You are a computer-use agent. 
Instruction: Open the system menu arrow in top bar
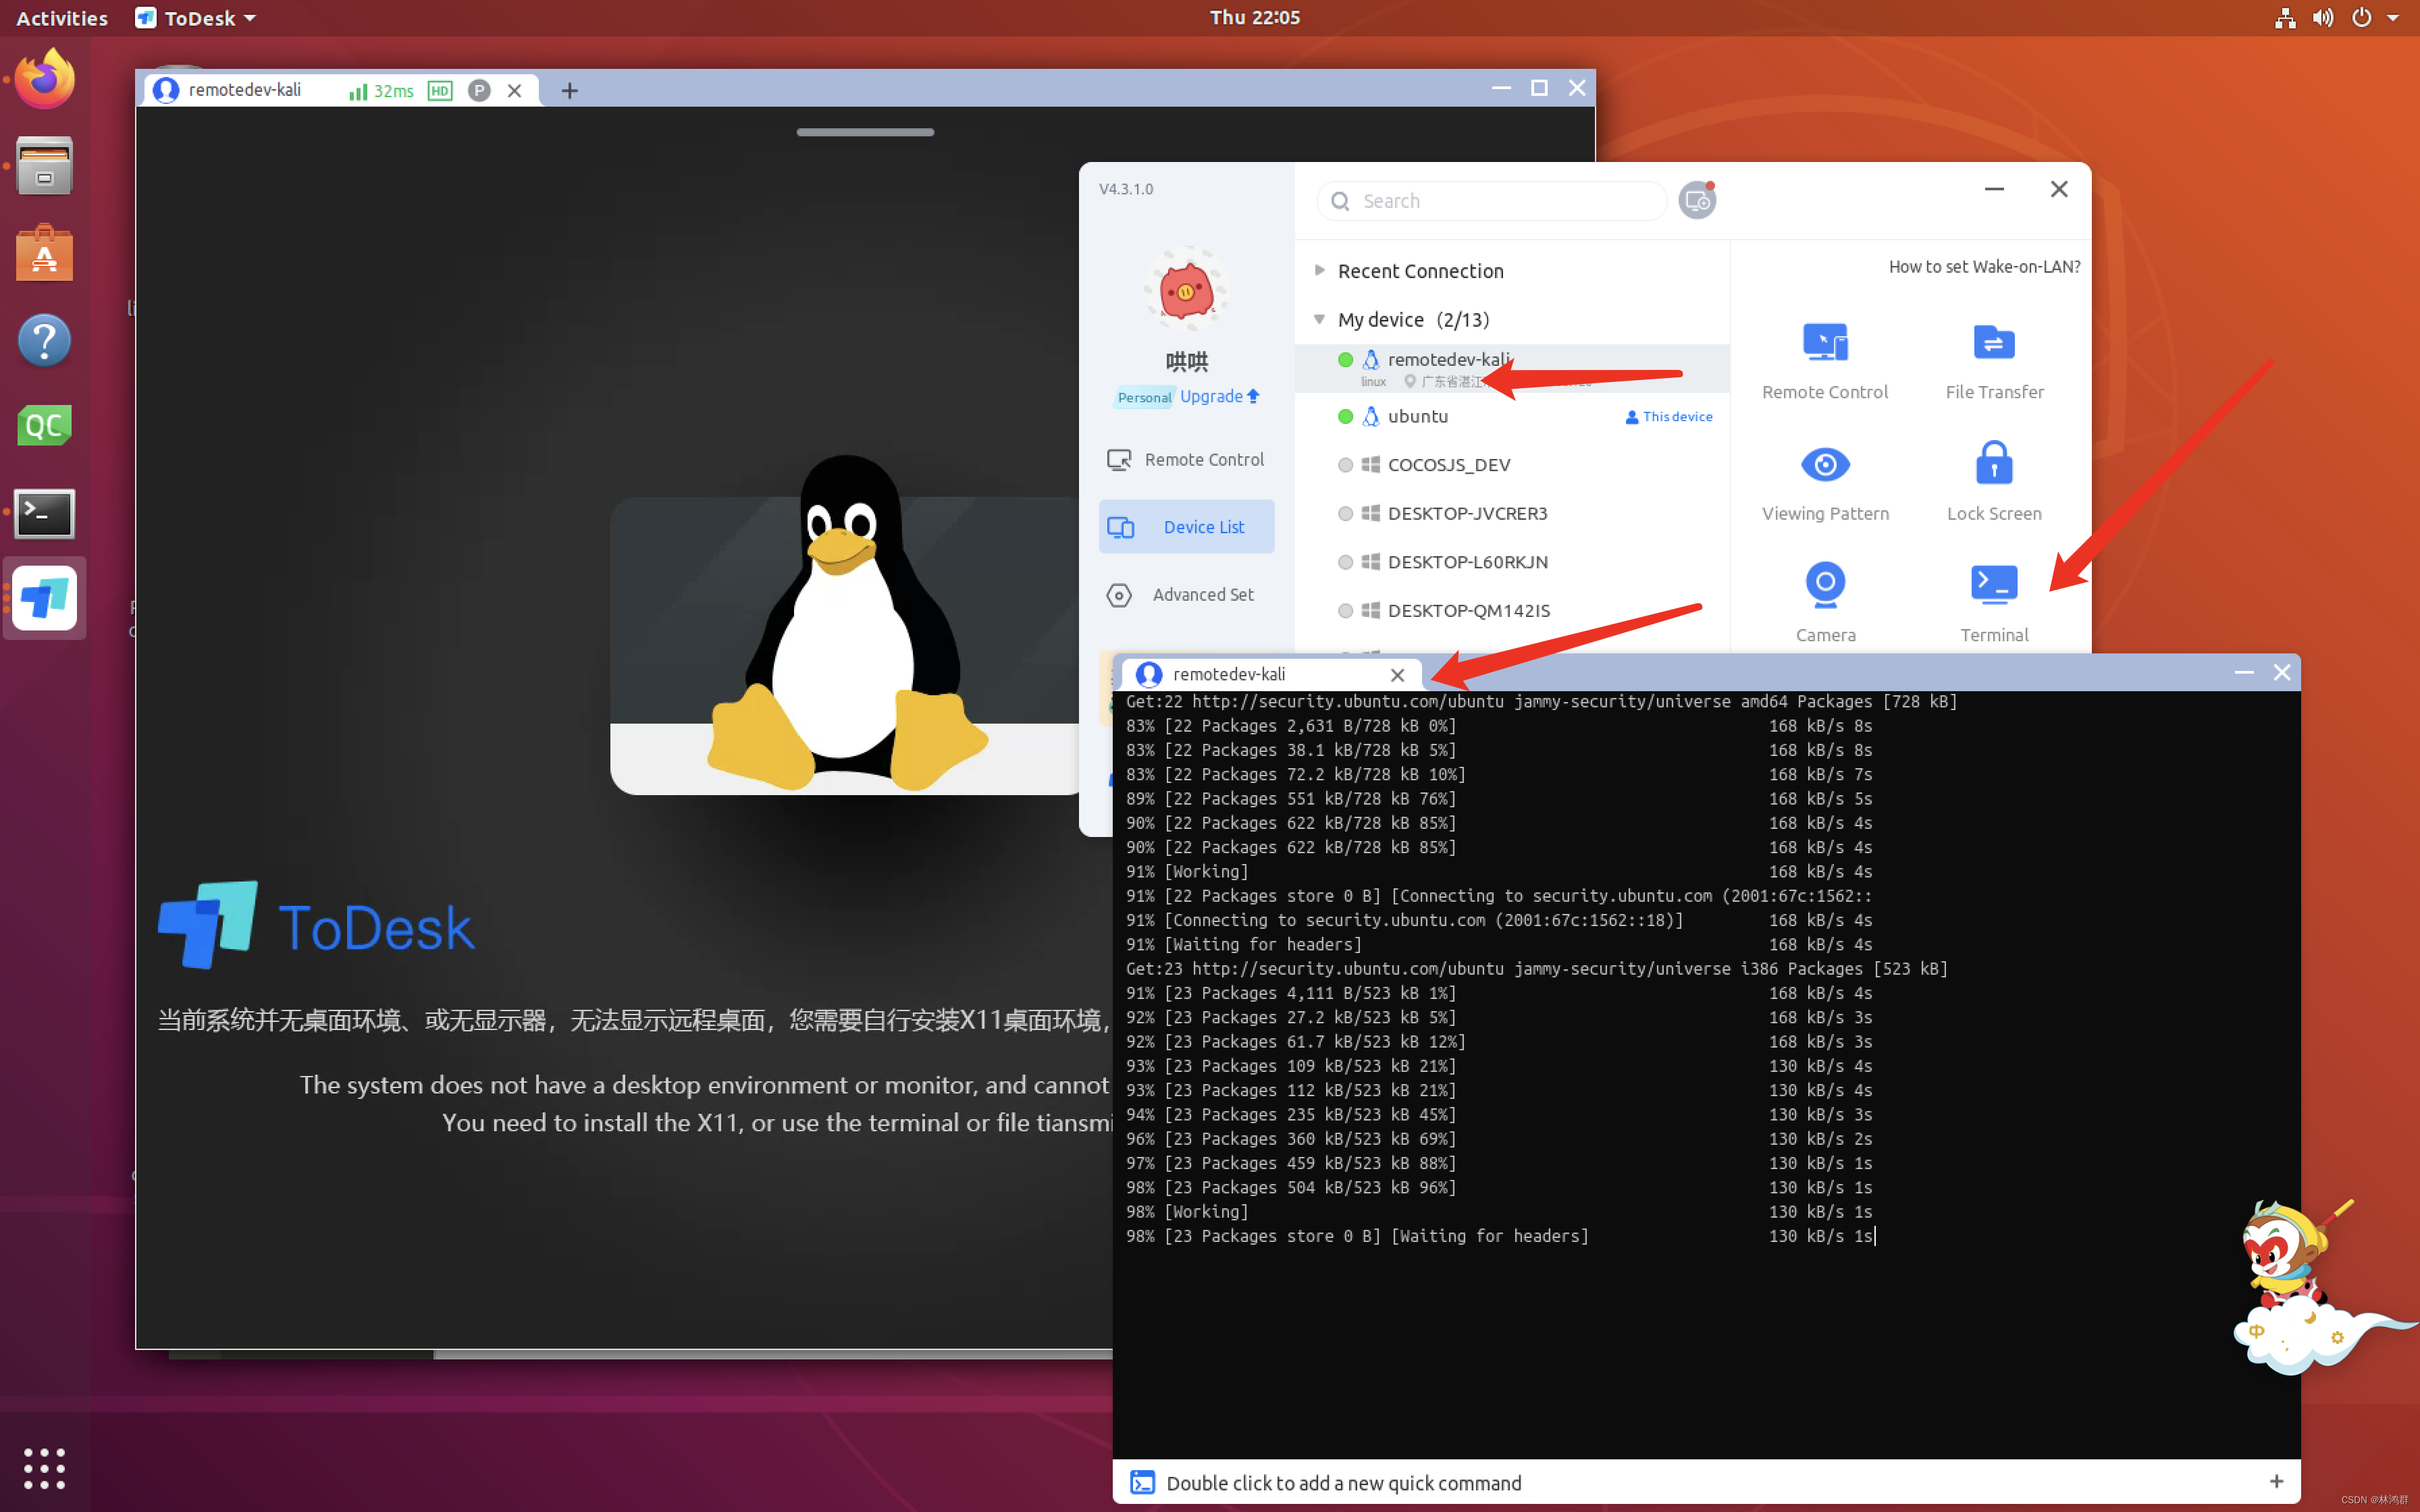pos(2393,18)
